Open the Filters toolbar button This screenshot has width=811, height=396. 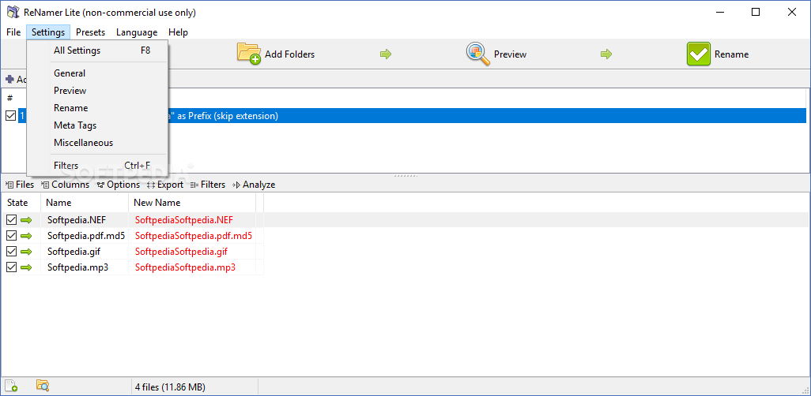click(x=208, y=185)
